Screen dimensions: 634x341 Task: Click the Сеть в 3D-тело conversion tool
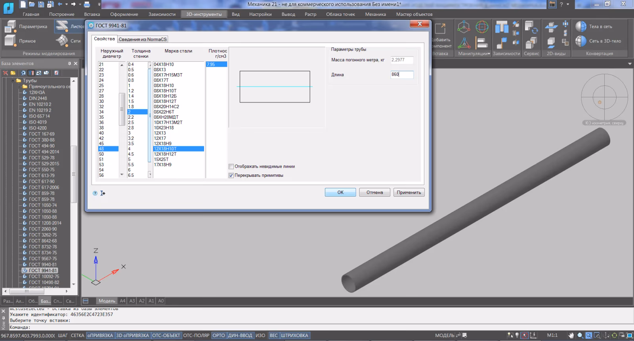[598, 41]
